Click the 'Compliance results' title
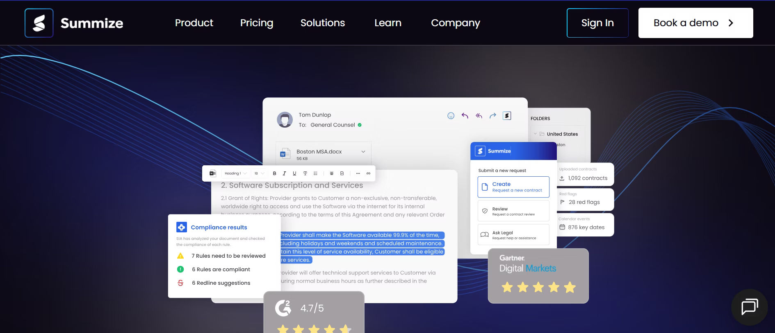 tap(219, 227)
